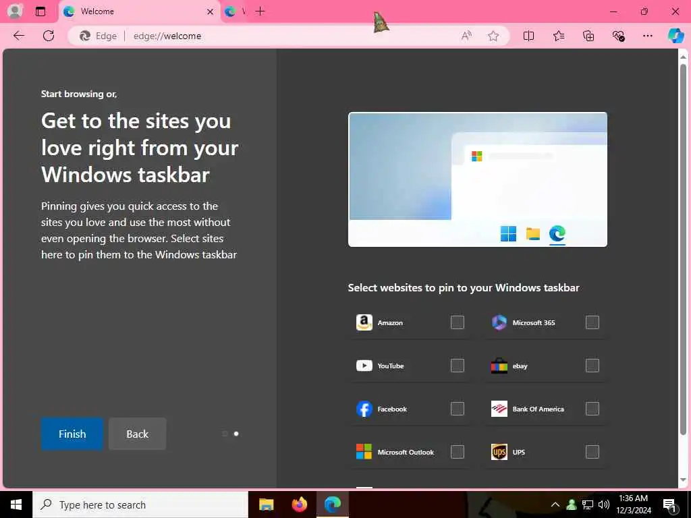Click the Microsoft 365 site icon
691x518 pixels.
499,322
